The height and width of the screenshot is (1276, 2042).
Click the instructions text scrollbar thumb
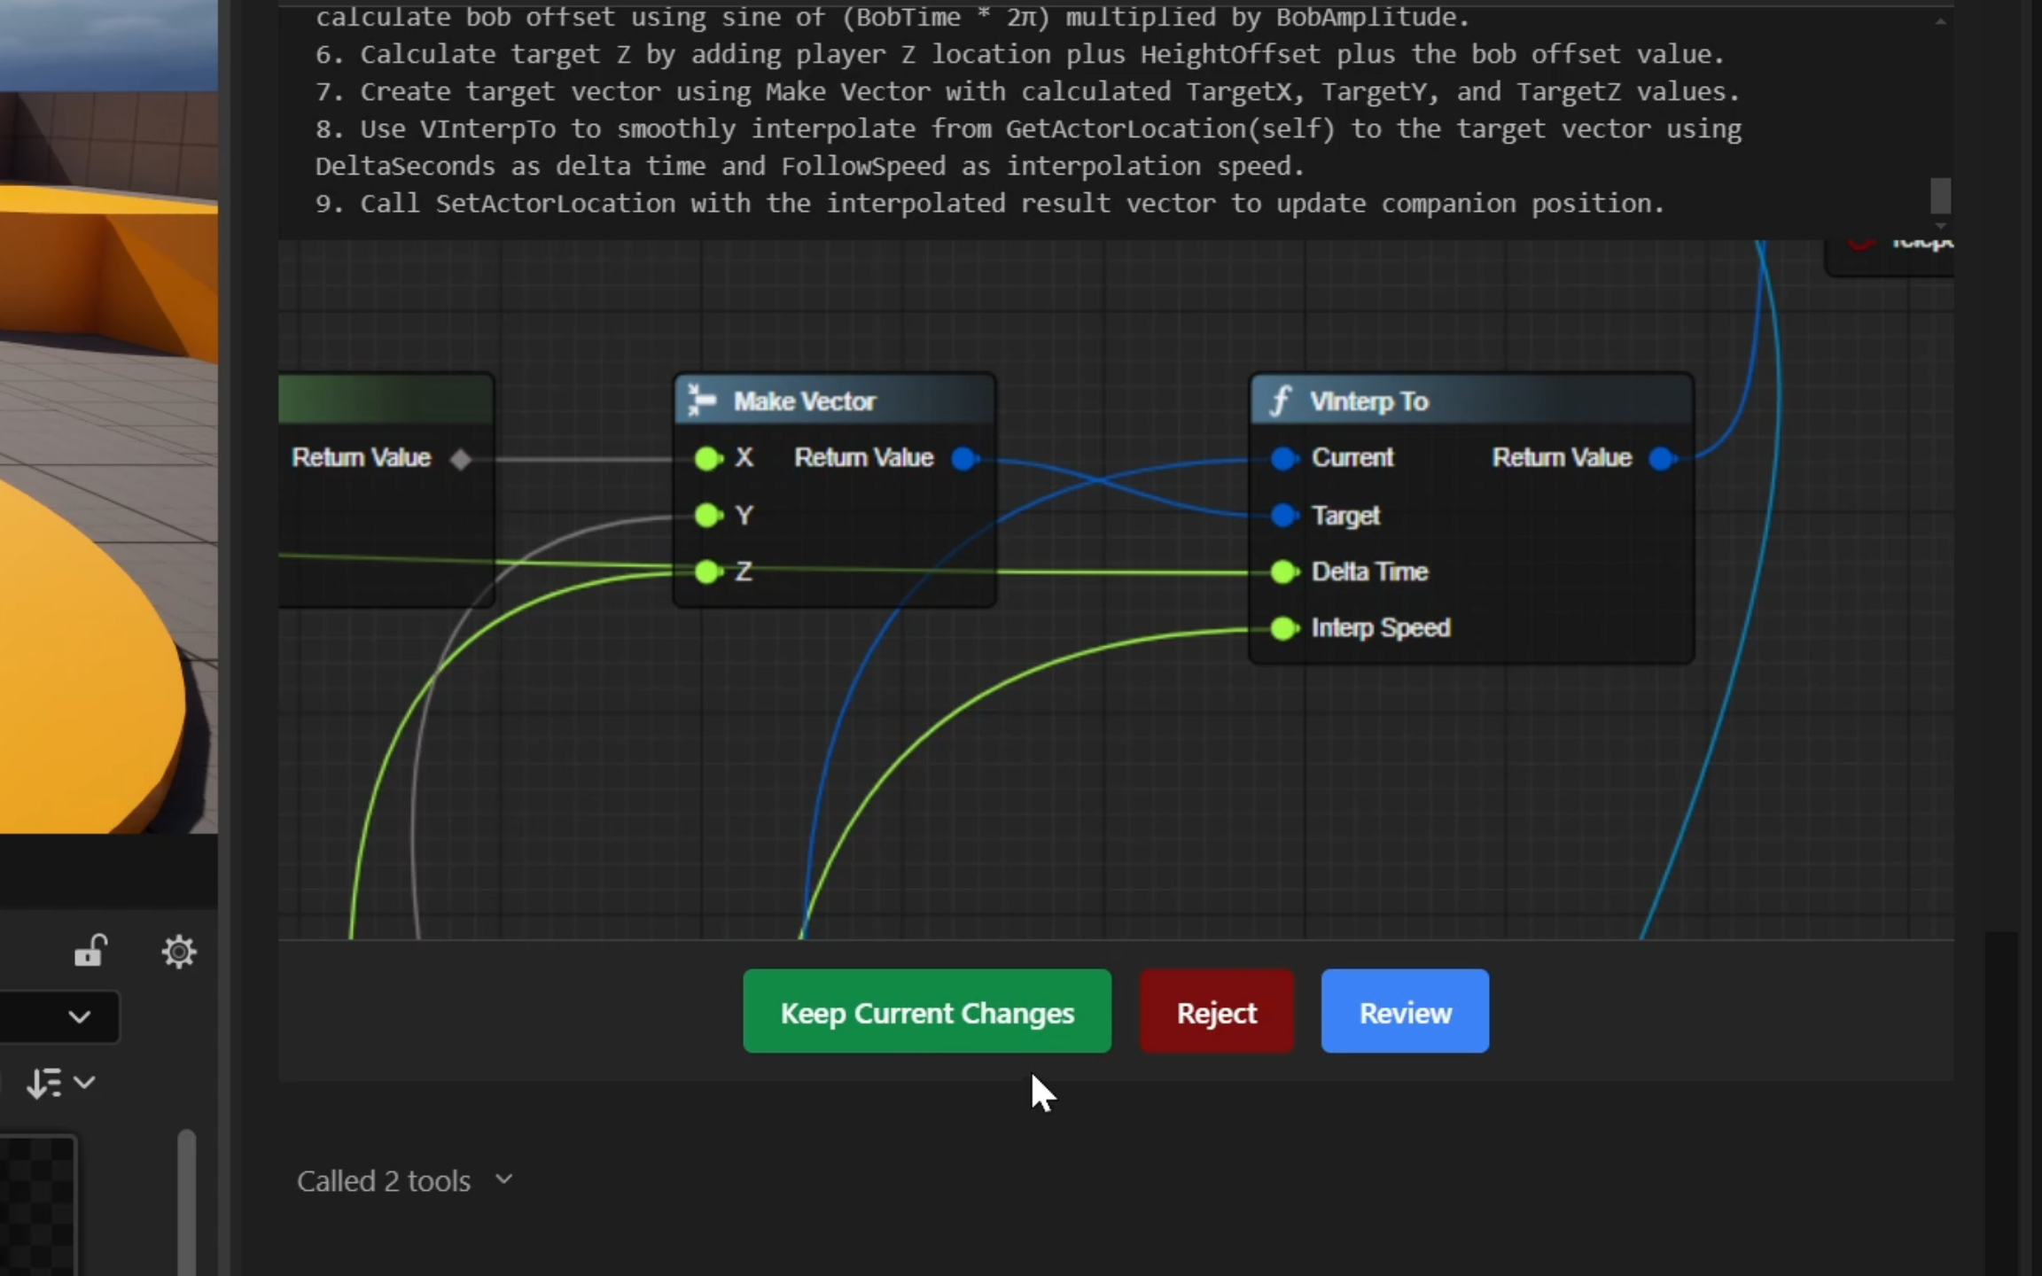(x=1939, y=196)
